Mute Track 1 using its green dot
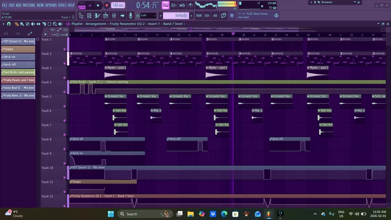Viewport: 391px width, 220px height. pyautogui.click(x=64, y=49)
